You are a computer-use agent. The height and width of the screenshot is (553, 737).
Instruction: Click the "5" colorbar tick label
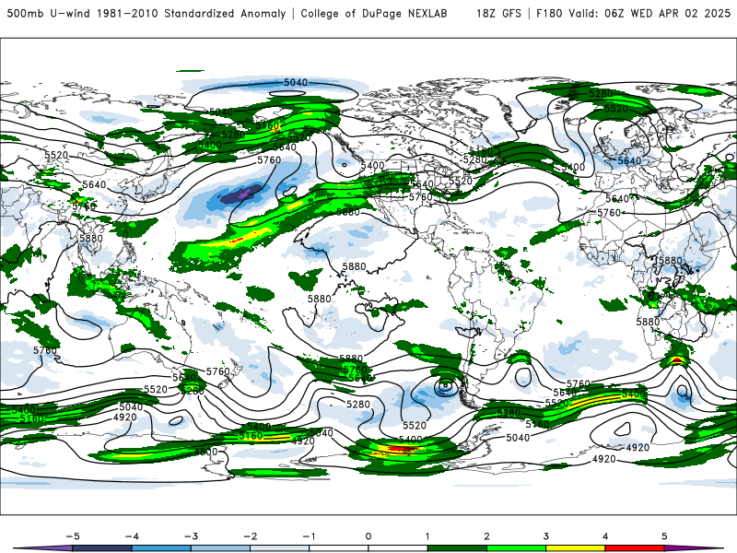pos(664,536)
